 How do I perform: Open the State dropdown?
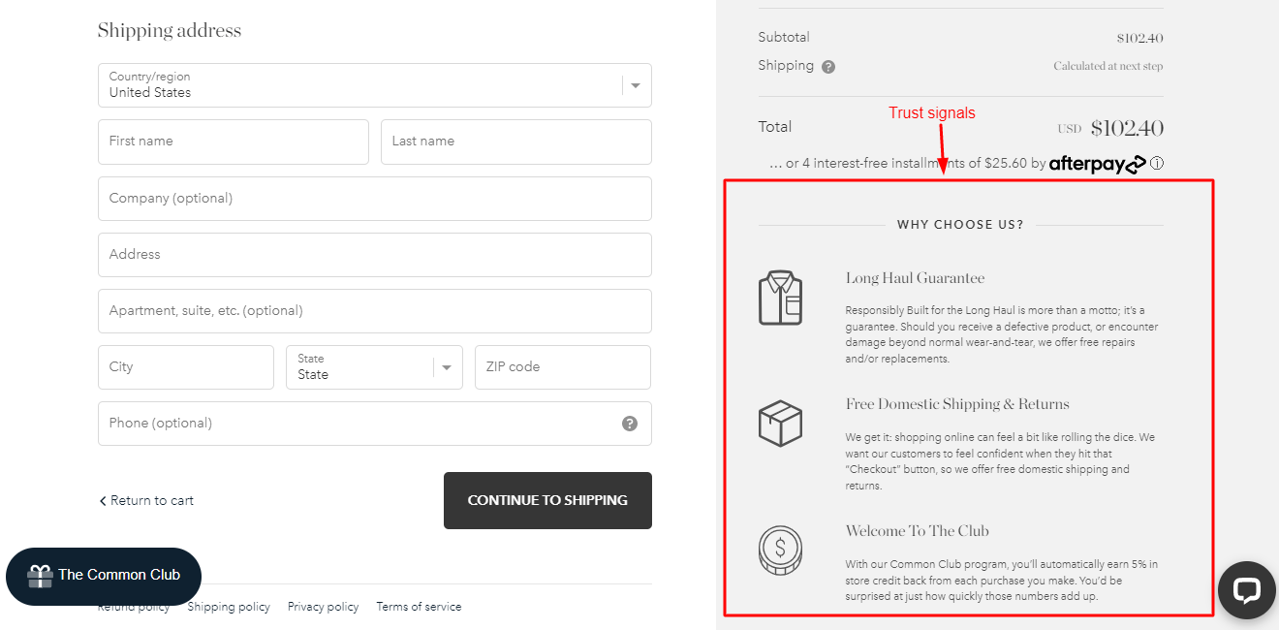pyautogui.click(x=374, y=367)
